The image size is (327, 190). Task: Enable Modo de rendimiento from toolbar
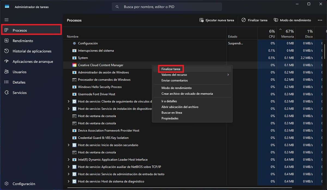[x=292, y=20]
